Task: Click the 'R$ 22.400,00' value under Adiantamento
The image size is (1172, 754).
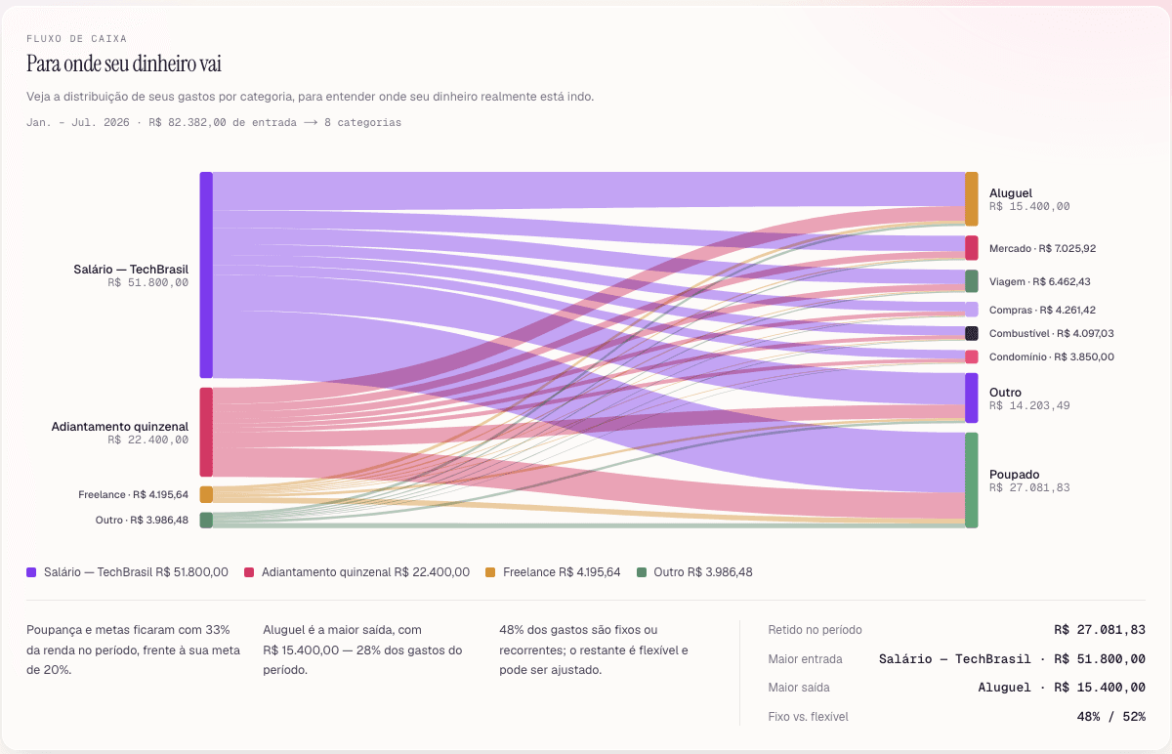Action: (x=148, y=440)
